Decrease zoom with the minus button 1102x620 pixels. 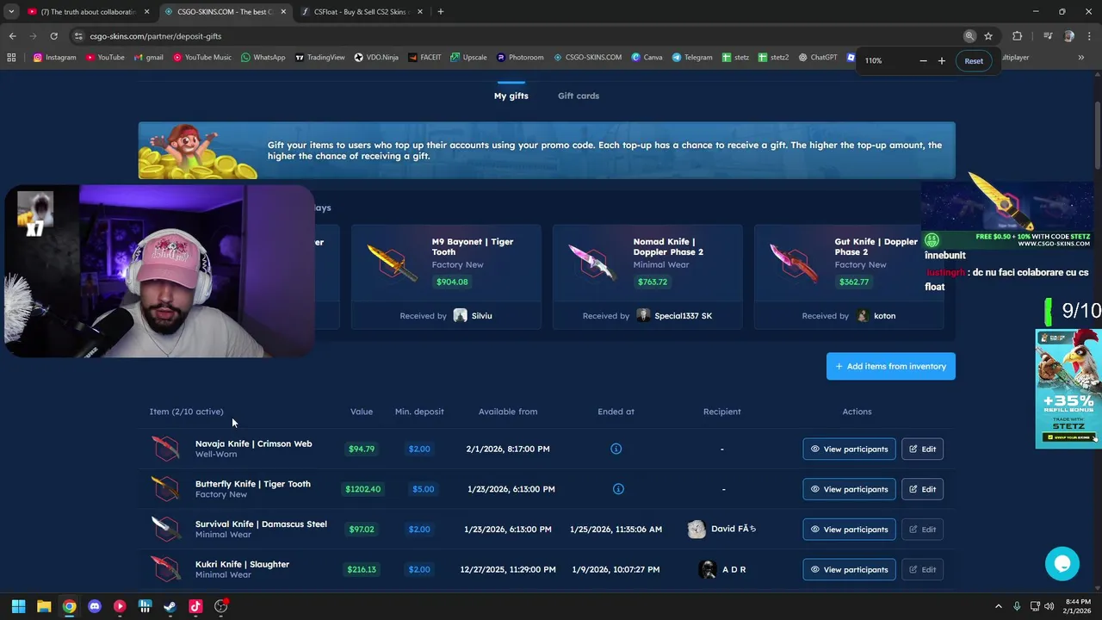[923, 61]
